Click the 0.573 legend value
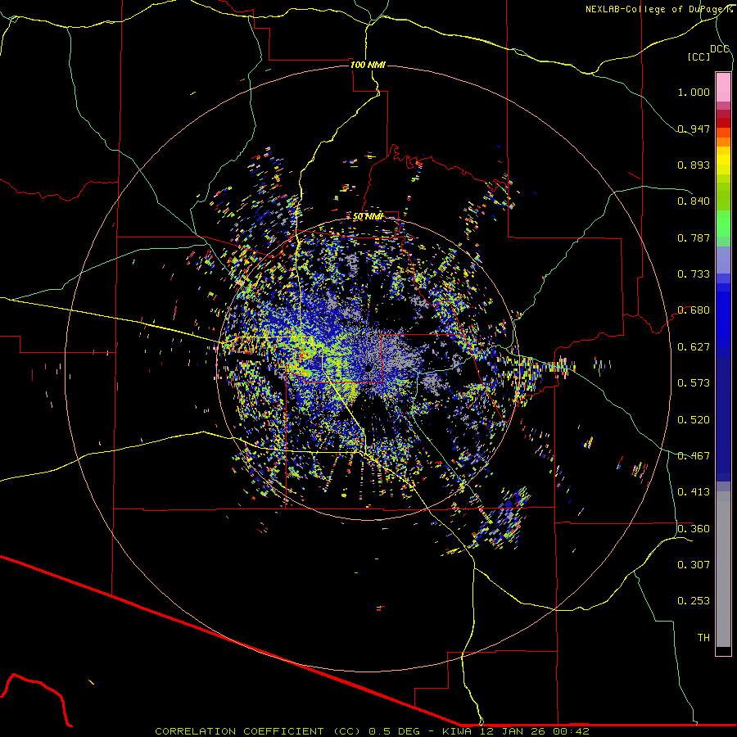The image size is (737, 737). pyautogui.click(x=694, y=383)
